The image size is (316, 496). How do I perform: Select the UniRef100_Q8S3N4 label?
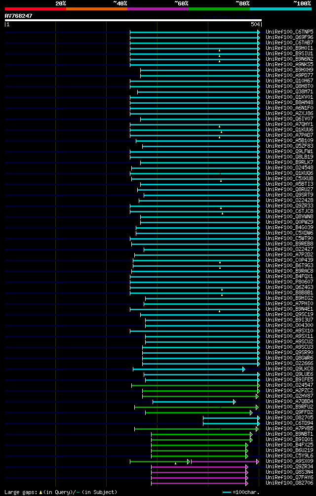click(x=289, y=473)
